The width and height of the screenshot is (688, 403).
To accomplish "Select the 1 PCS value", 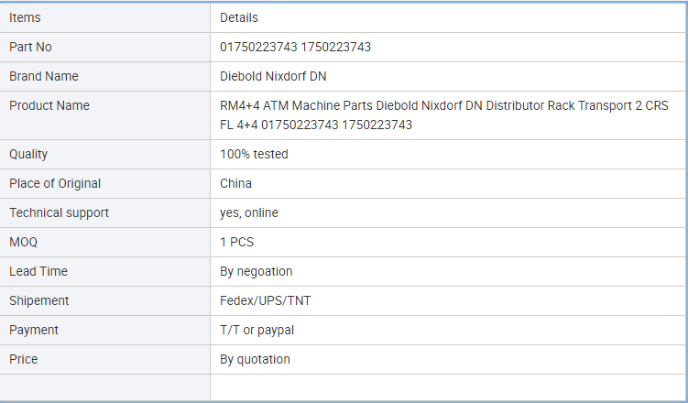I will click(x=237, y=242).
